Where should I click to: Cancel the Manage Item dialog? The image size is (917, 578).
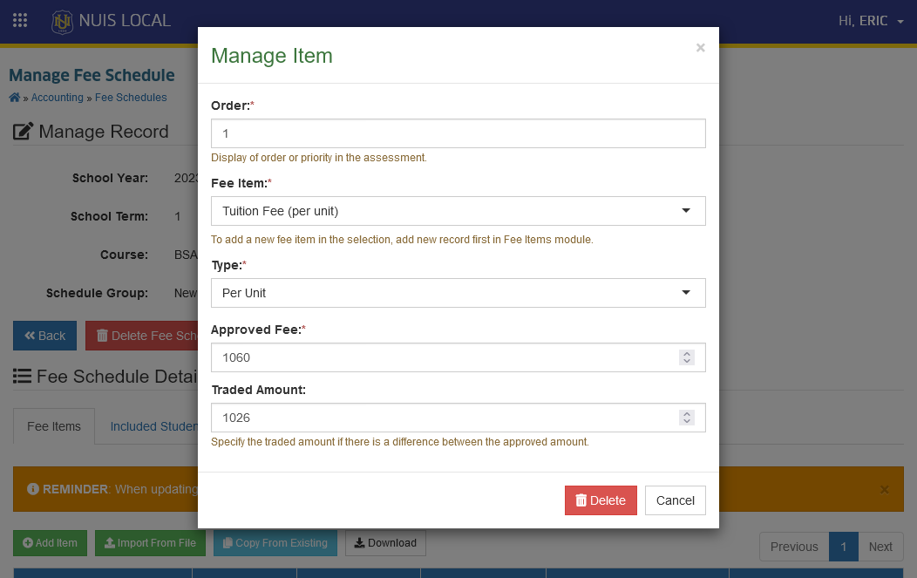coord(675,500)
